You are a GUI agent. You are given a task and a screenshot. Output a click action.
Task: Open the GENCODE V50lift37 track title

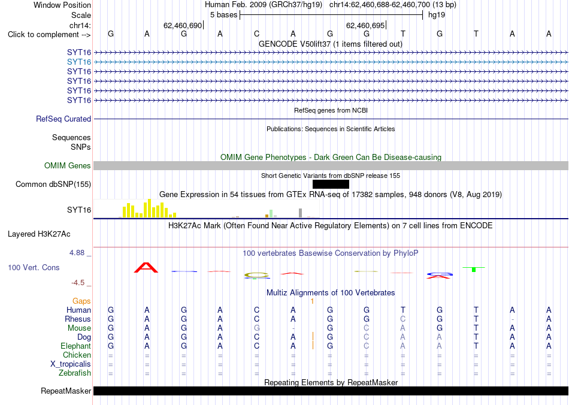(x=330, y=44)
